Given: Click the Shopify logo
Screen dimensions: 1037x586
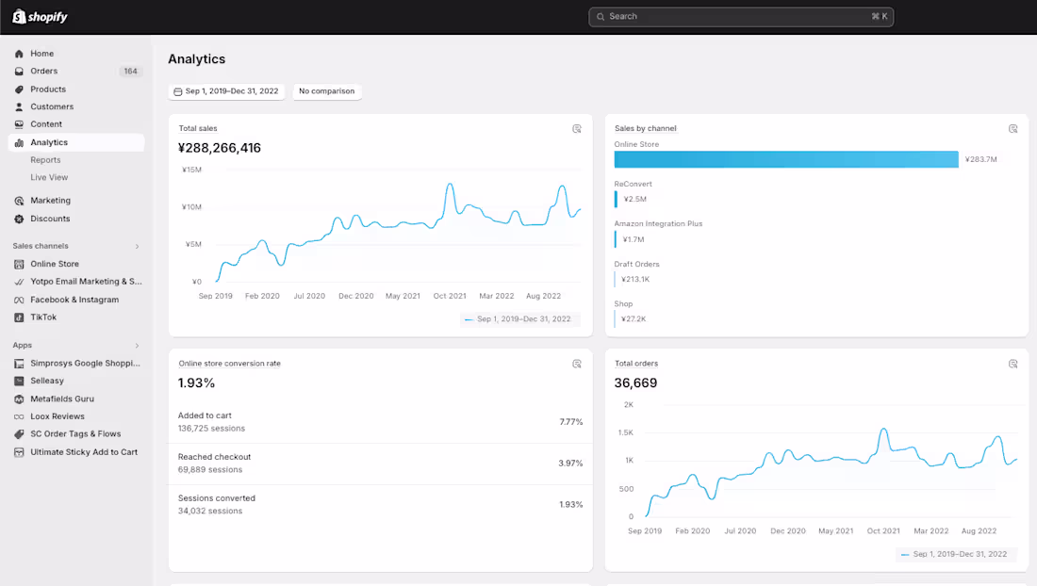Looking at the screenshot, I should click(41, 17).
